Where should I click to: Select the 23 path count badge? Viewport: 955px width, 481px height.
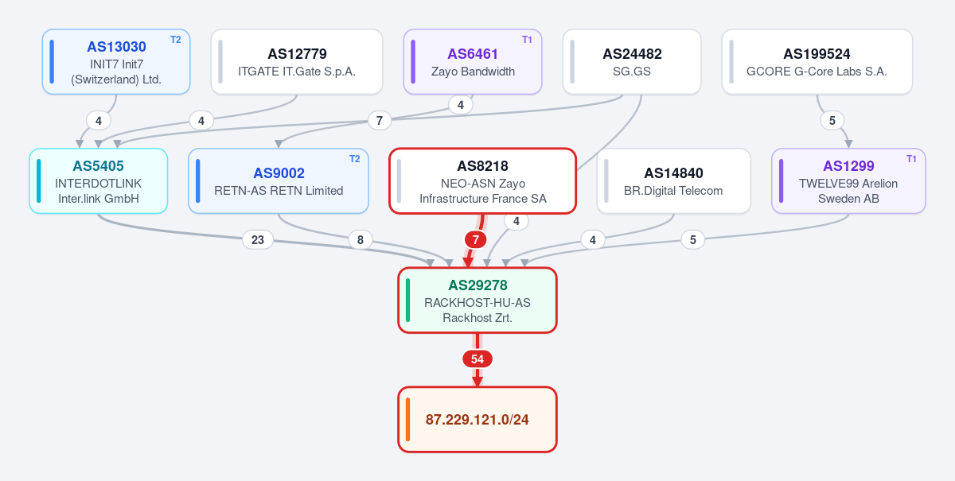coord(258,239)
